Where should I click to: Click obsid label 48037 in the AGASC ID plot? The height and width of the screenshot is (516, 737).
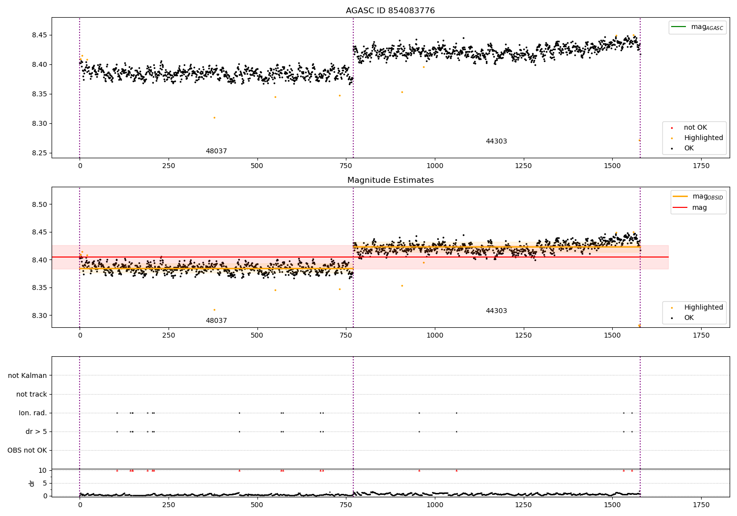pos(216,151)
